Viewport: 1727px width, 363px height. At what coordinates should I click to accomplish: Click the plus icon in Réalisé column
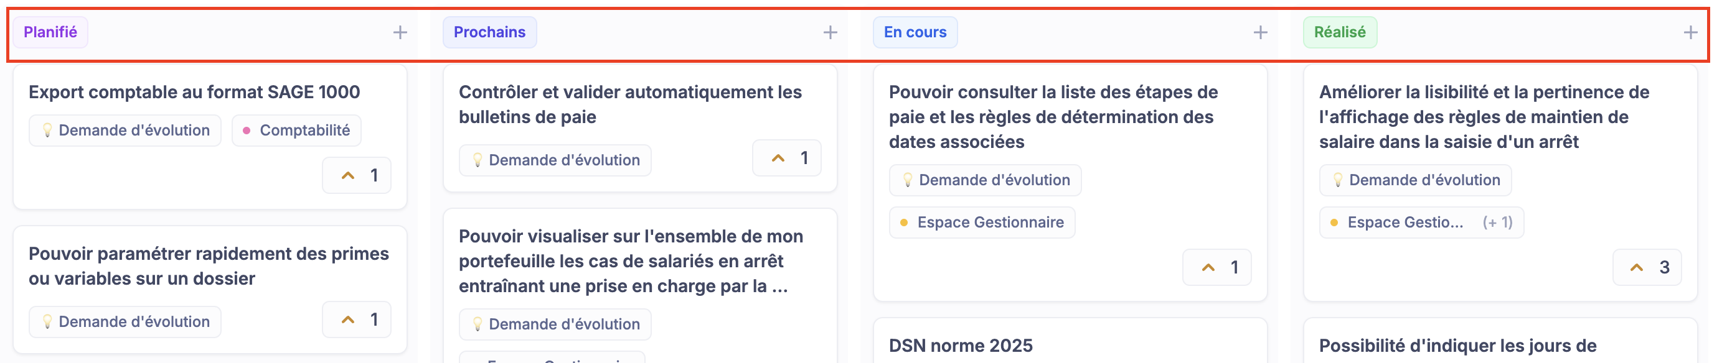coord(1690,32)
